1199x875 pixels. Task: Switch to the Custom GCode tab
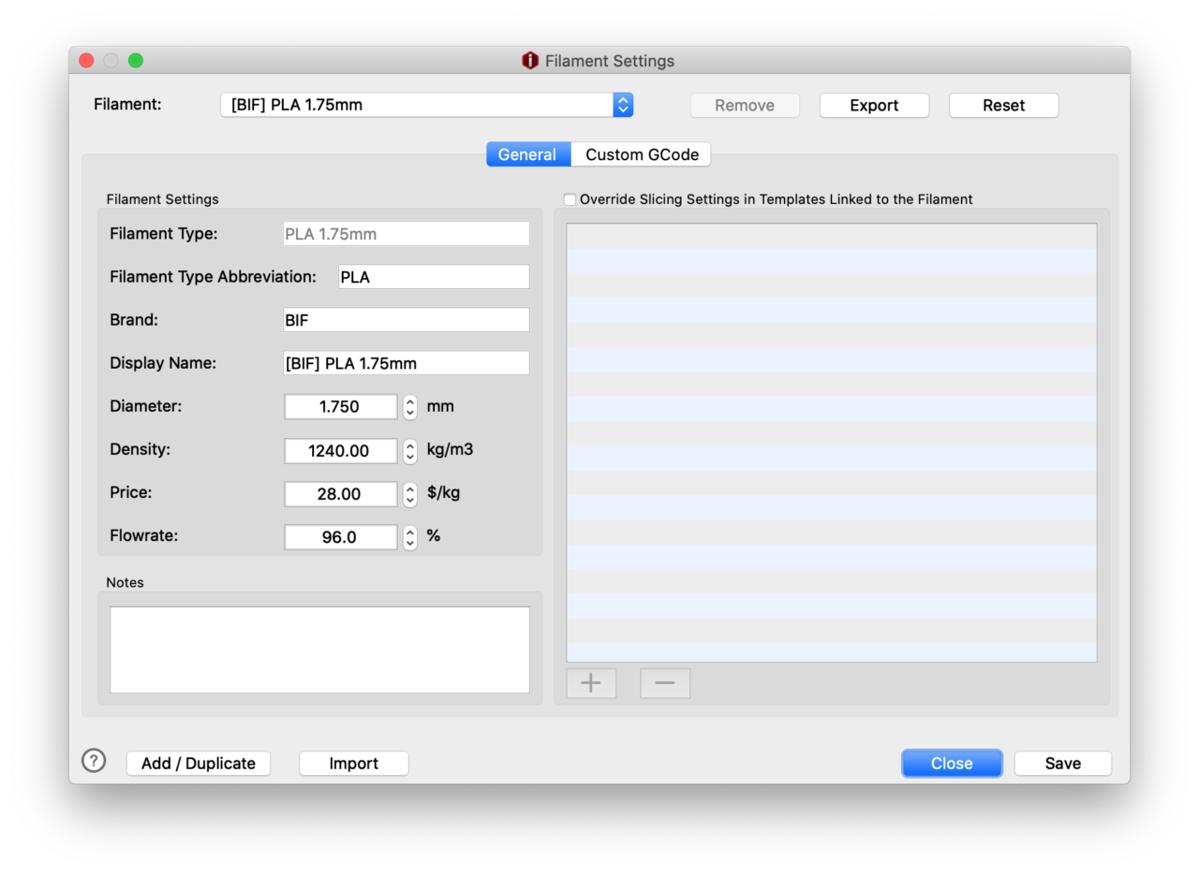coord(642,154)
